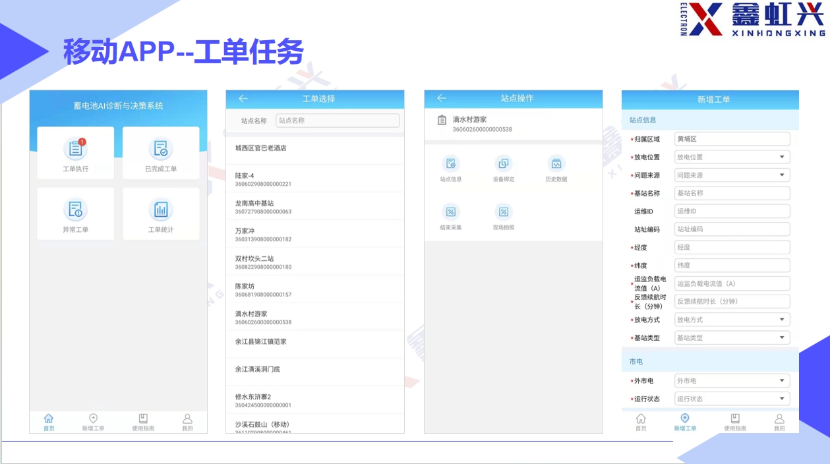Expand the 放电方式 dropdown
This screenshot has height=464, width=830.
(732, 320)
